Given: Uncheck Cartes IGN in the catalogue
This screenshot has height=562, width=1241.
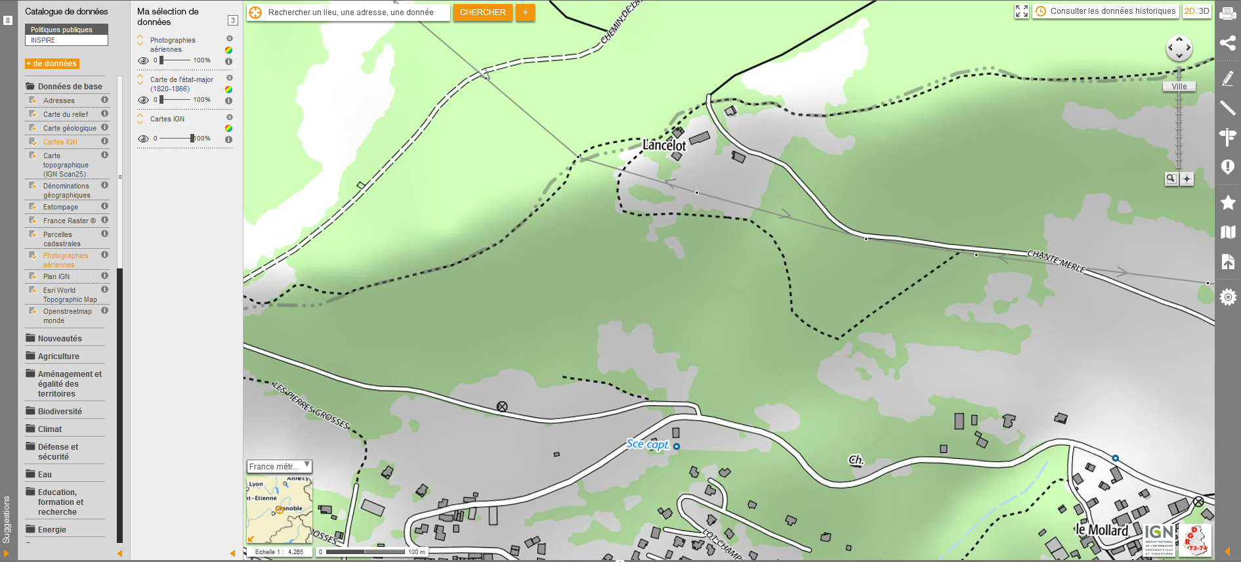Looking at the screenshot, I should 33,142.
